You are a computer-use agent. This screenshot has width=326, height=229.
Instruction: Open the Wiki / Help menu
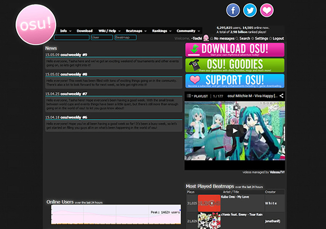click(x=107, y=31)
